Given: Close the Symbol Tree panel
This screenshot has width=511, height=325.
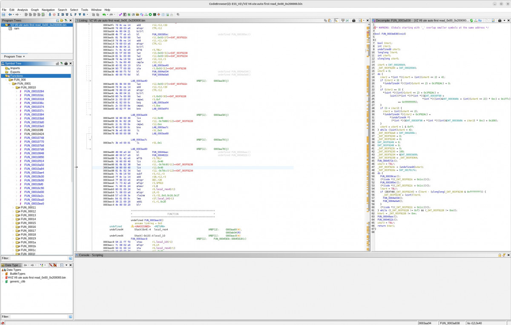Looking at the screenshot, I should point(71,63).
